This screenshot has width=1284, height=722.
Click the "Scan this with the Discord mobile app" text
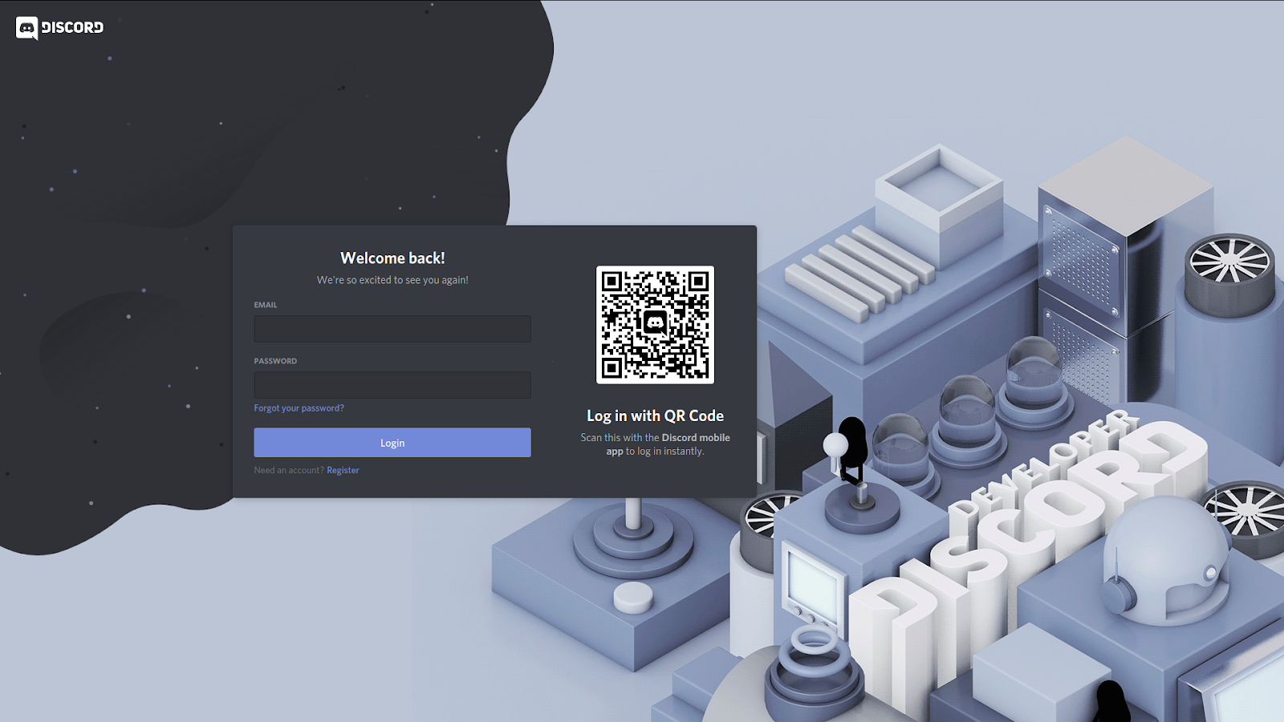pyautogui.click(x=655, y=444)
